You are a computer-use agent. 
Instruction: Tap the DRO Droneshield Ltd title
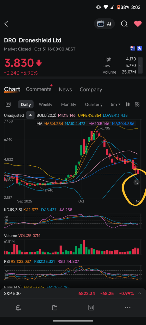coord(33,40)
